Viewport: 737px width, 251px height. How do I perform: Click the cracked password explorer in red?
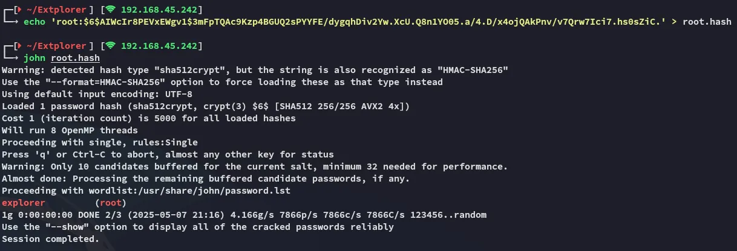tap(24, 203)
